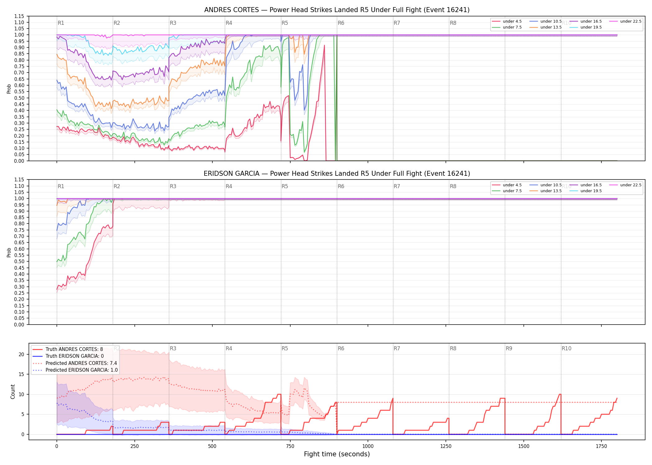This screenshot has height=465, width=652.
Task: Click the ERIDSON GARCIA chart title
Action: pos(337,174)
